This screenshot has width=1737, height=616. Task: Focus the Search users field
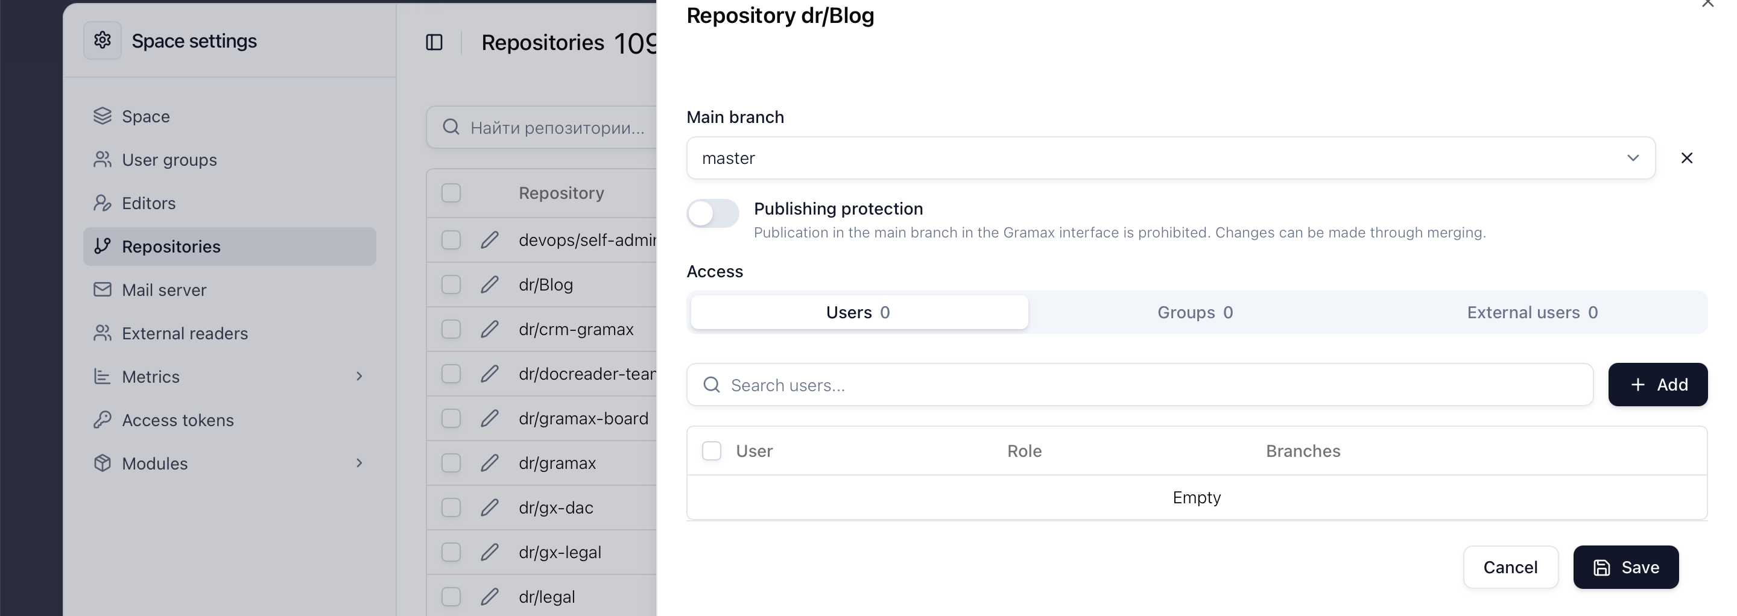tap(1139, 385)
